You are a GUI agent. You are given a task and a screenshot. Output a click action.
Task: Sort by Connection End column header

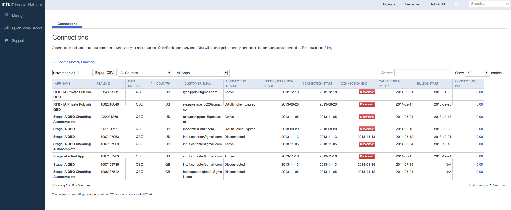tap(357, 84)
